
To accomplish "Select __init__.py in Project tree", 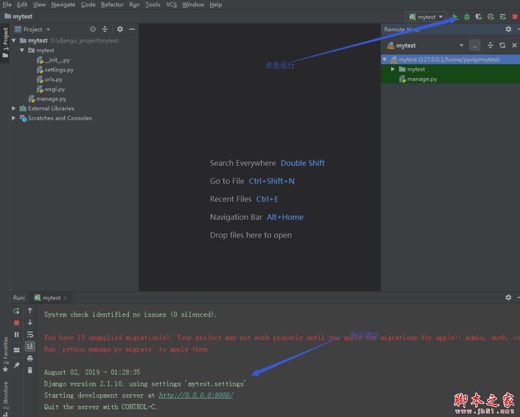I will click(57, 60).
